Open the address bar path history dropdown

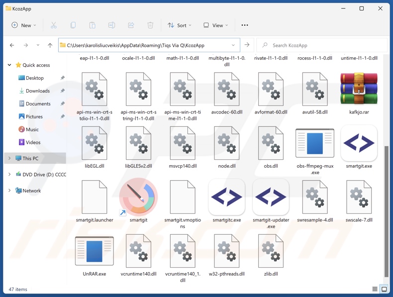[x=233, y=45]
